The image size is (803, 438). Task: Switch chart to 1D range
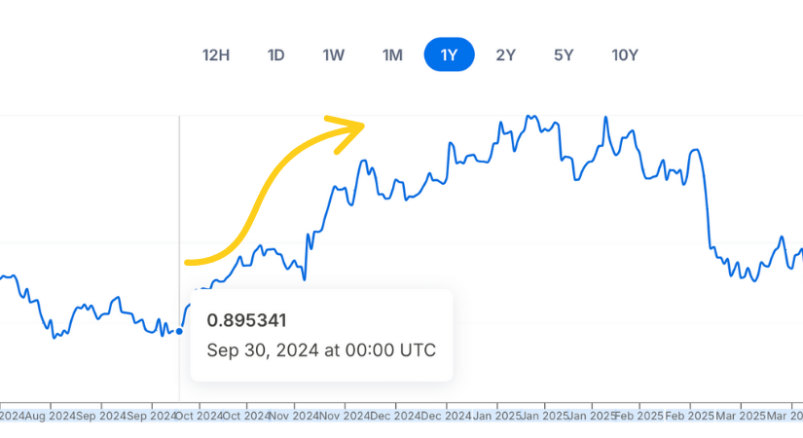pyautogui.click(x=275, y=55)
